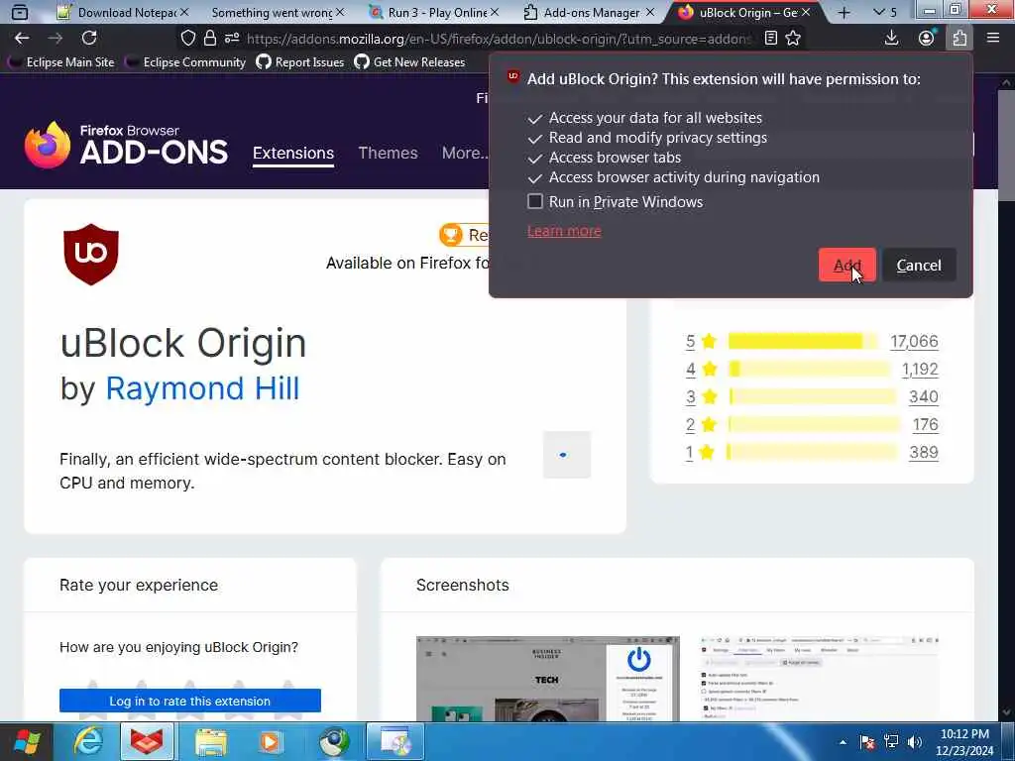The height and width of the screenshot is (761, 1015).
Task: Open the Report Issues bookmark
Action: pyautogui.click(x=300, y=62)
